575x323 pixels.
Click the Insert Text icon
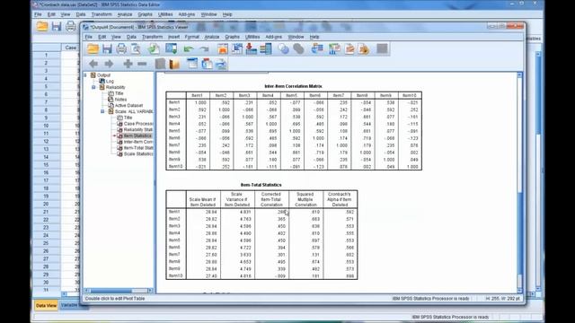click(x=221, y=64)
